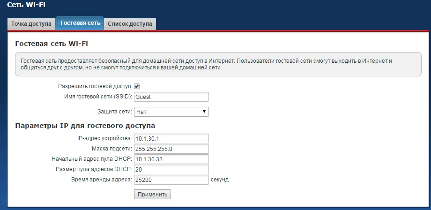Focus the IP-адрес устройства input field
The width and height of the screenshot is (431, 210).
[171, 138]
